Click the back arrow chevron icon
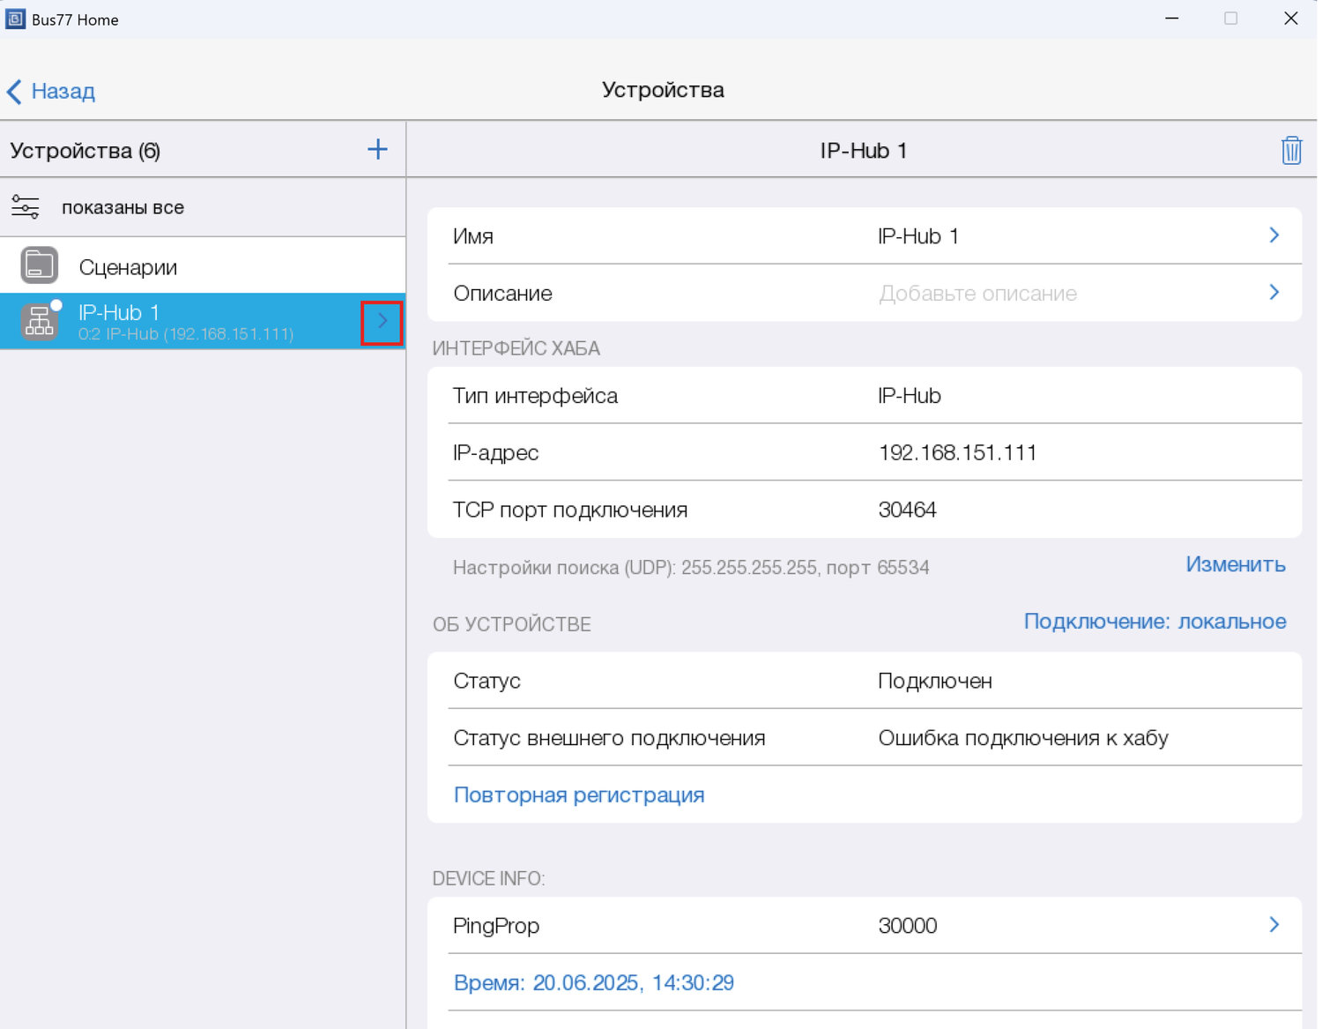1322x1029 pixels. pos(14,92)
